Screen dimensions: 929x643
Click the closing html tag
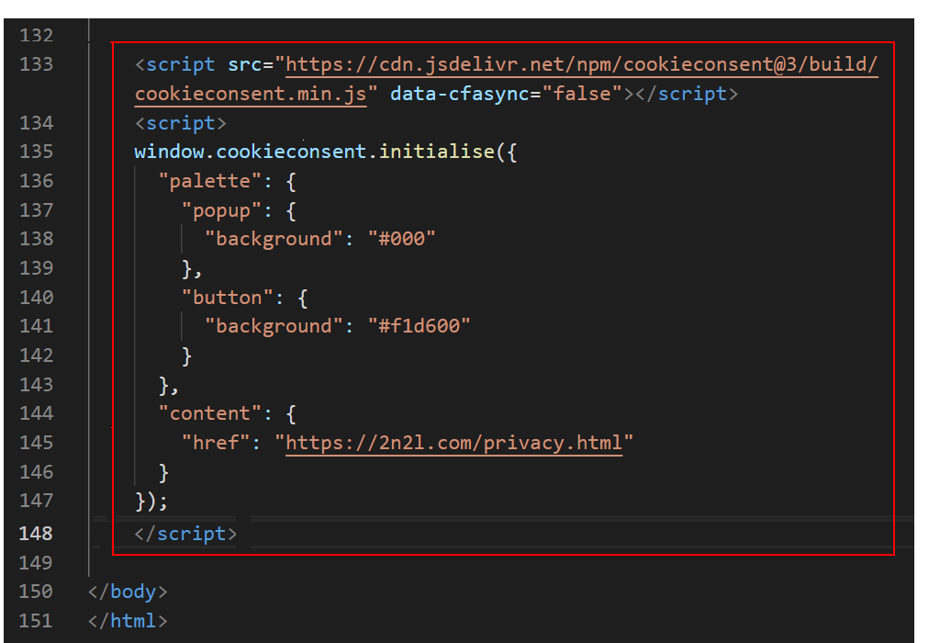tap(128, 621)
